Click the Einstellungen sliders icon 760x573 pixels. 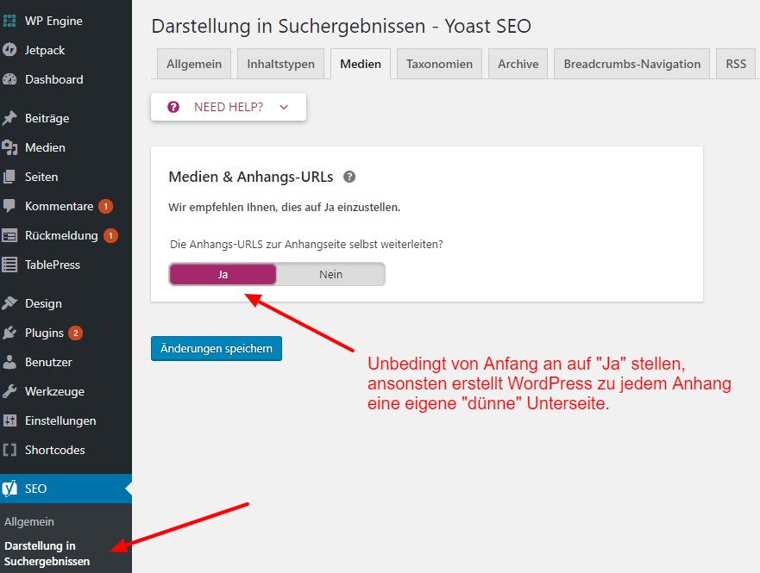click(x=9, y=420)
